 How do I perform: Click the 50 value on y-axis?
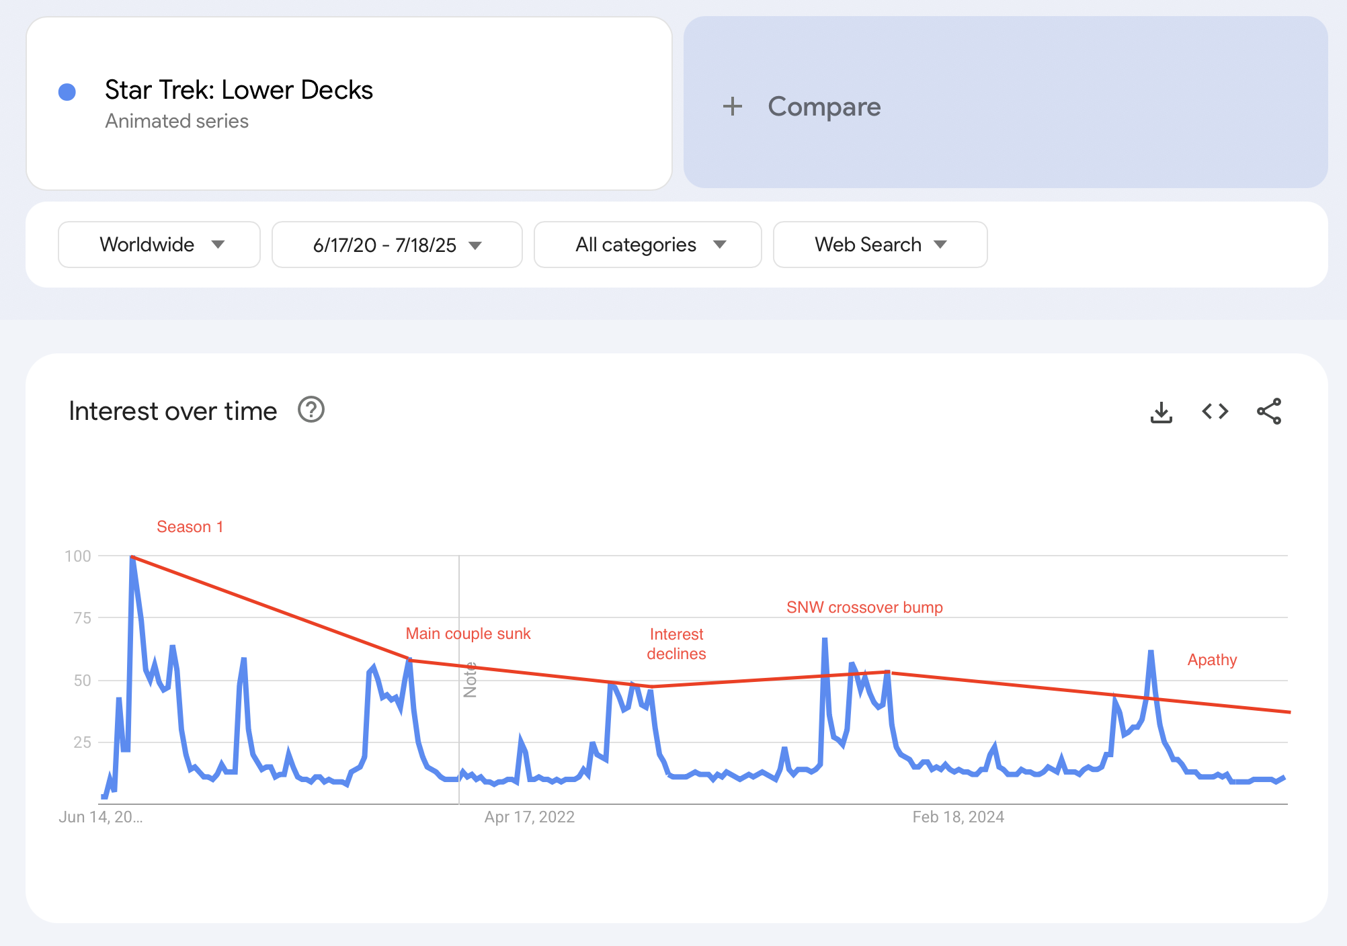[x=83, y=681]
